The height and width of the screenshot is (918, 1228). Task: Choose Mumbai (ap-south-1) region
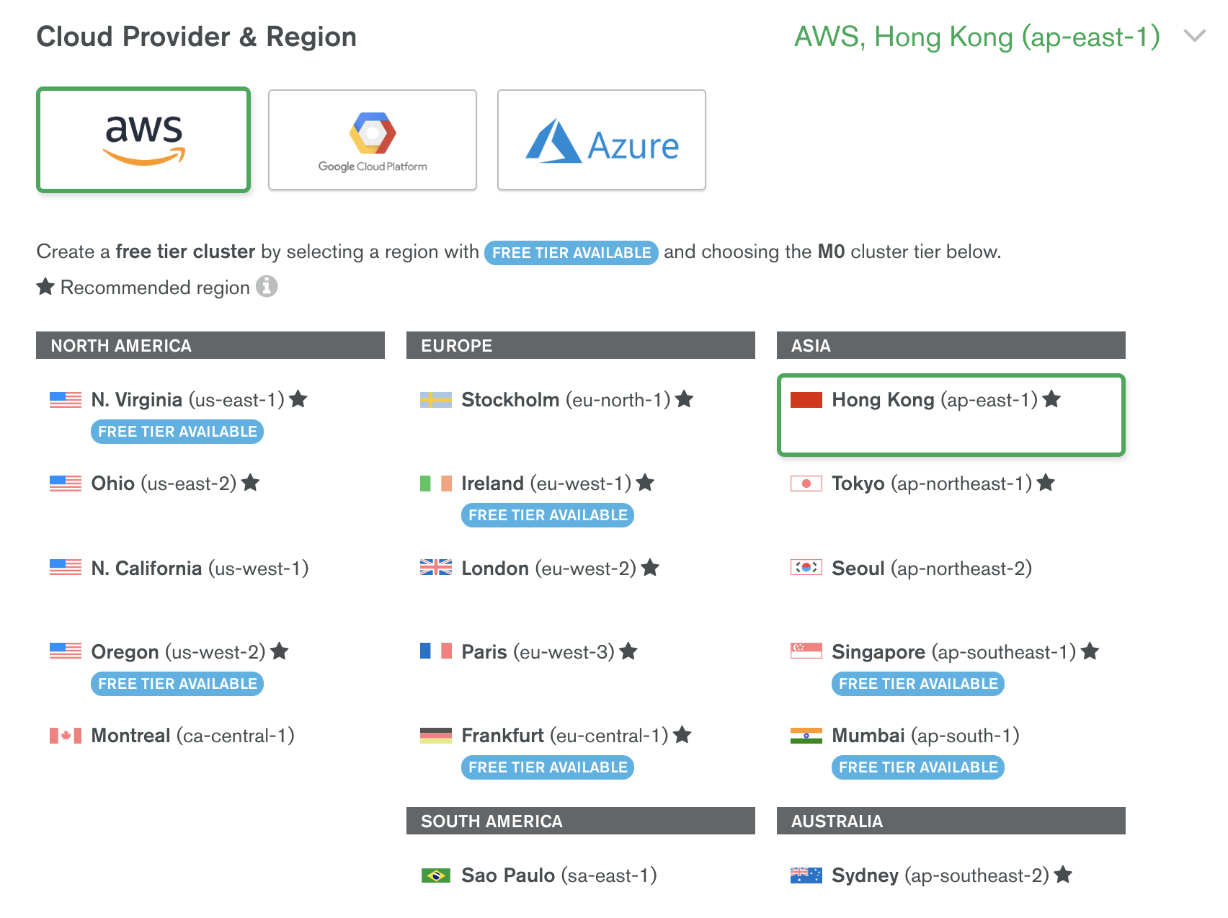(925, 736)
